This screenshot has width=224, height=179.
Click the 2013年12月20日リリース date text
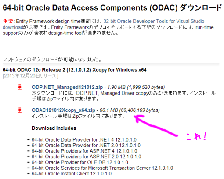[x=30, y=76]
